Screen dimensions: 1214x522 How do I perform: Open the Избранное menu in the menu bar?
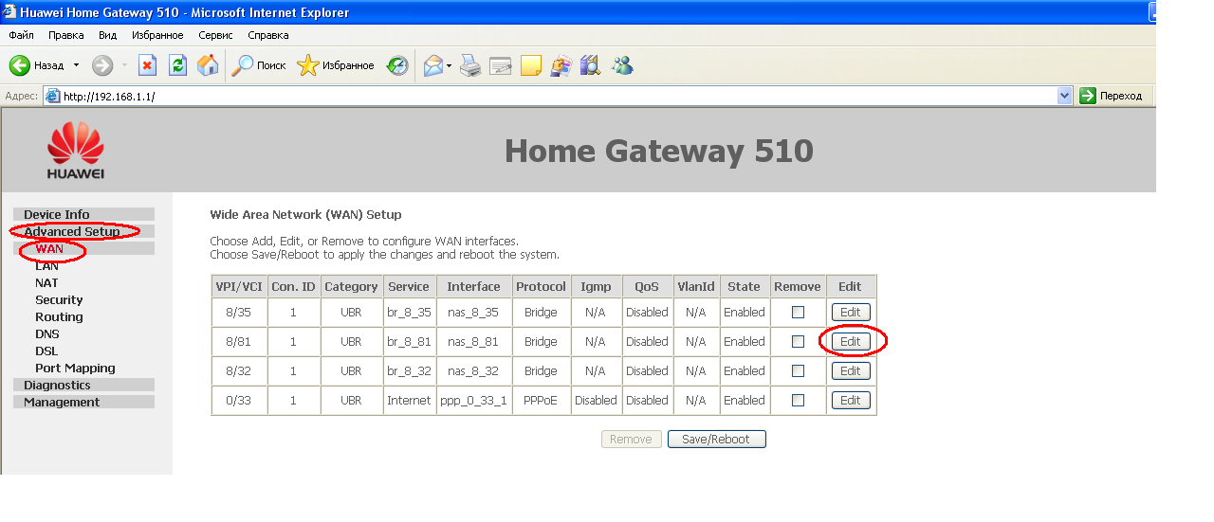tap(157, 35)
